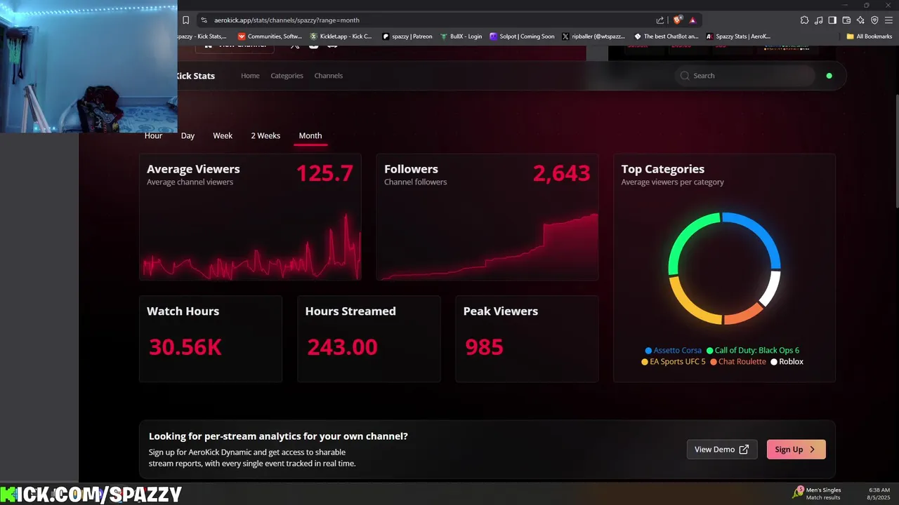Click the Chat Roulette legend entry
The height and width of the screenshot is (505, 899).
(x=737, y=362)
